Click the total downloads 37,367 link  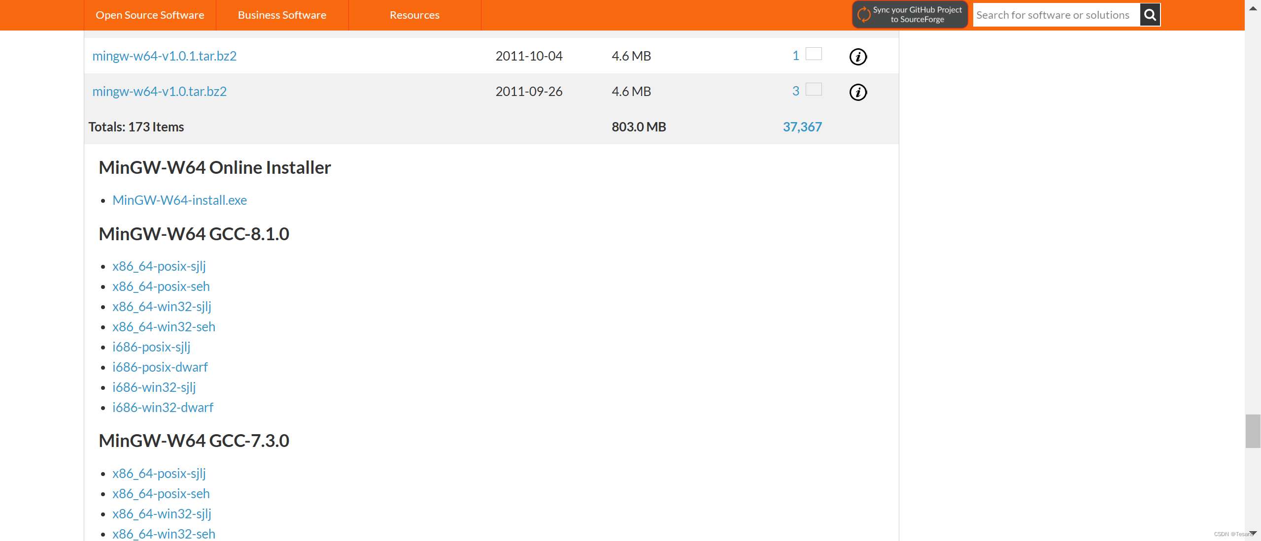pos(802,127)
